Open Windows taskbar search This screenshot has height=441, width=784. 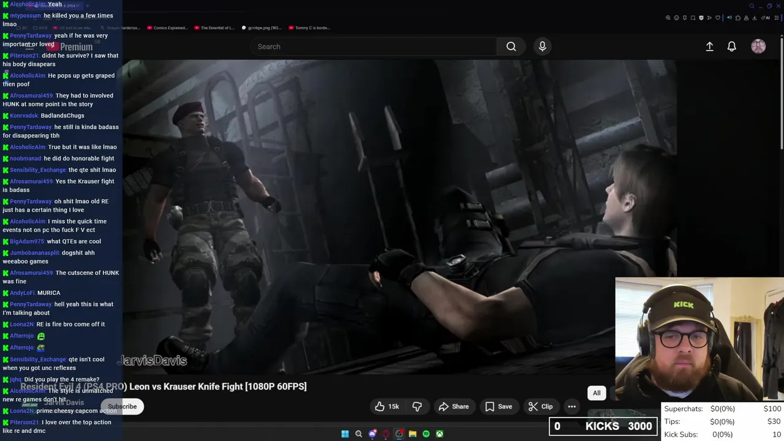pos(358,434)
